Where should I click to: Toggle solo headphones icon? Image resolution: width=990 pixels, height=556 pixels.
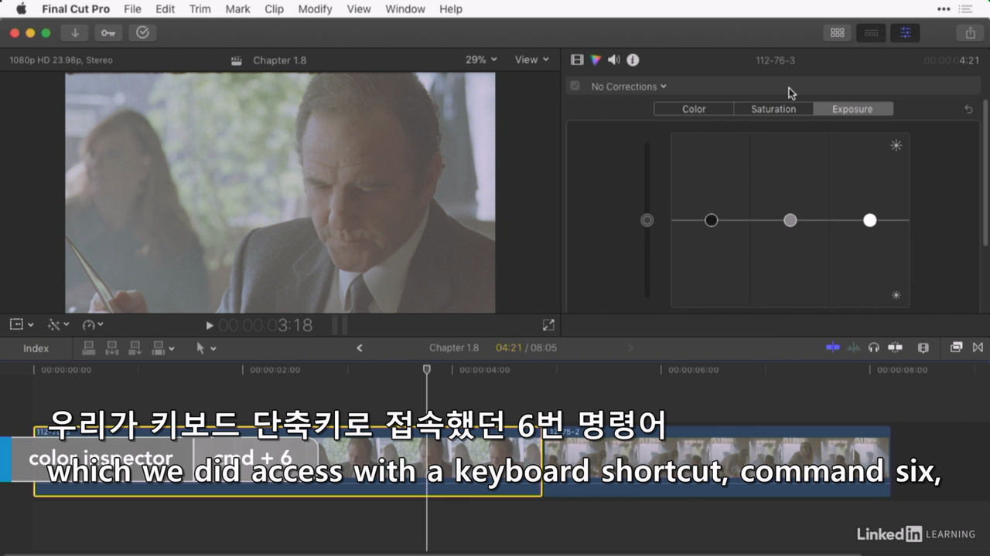tap(874, 347)
